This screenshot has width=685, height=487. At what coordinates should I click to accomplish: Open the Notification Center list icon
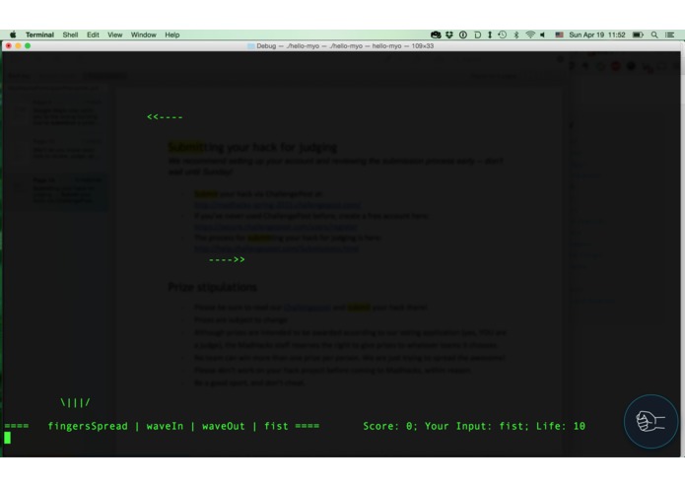pyautogui.click(x=669, y=35)
